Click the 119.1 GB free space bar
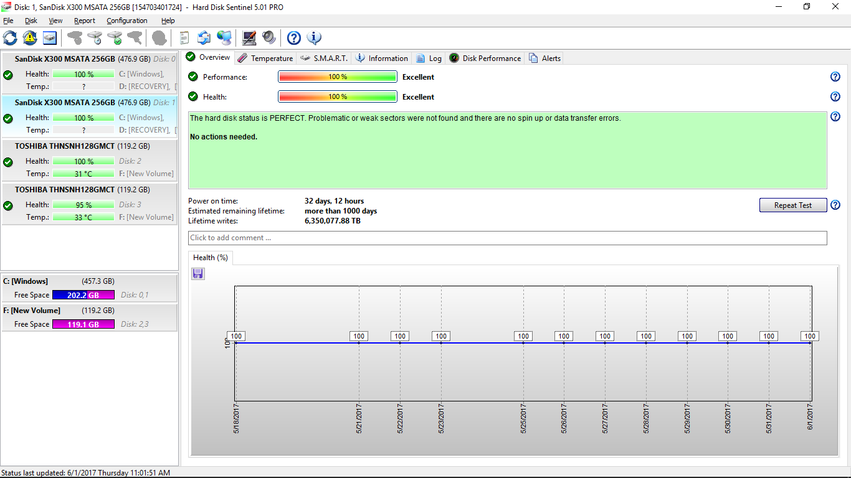 tap(83, 324)
